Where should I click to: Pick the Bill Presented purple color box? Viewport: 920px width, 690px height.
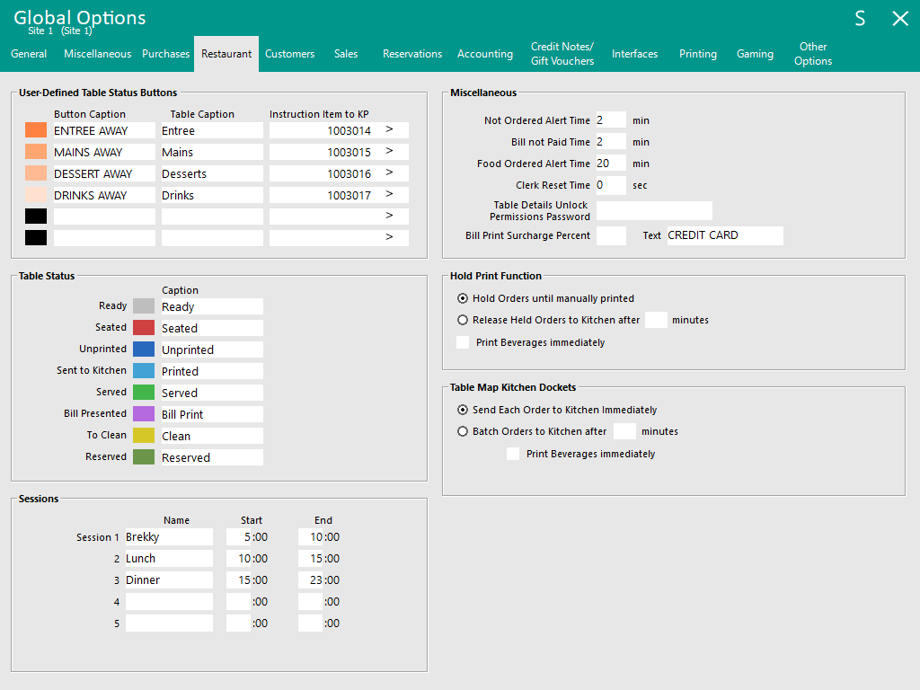pyautogui.click(x=144, y=414)
